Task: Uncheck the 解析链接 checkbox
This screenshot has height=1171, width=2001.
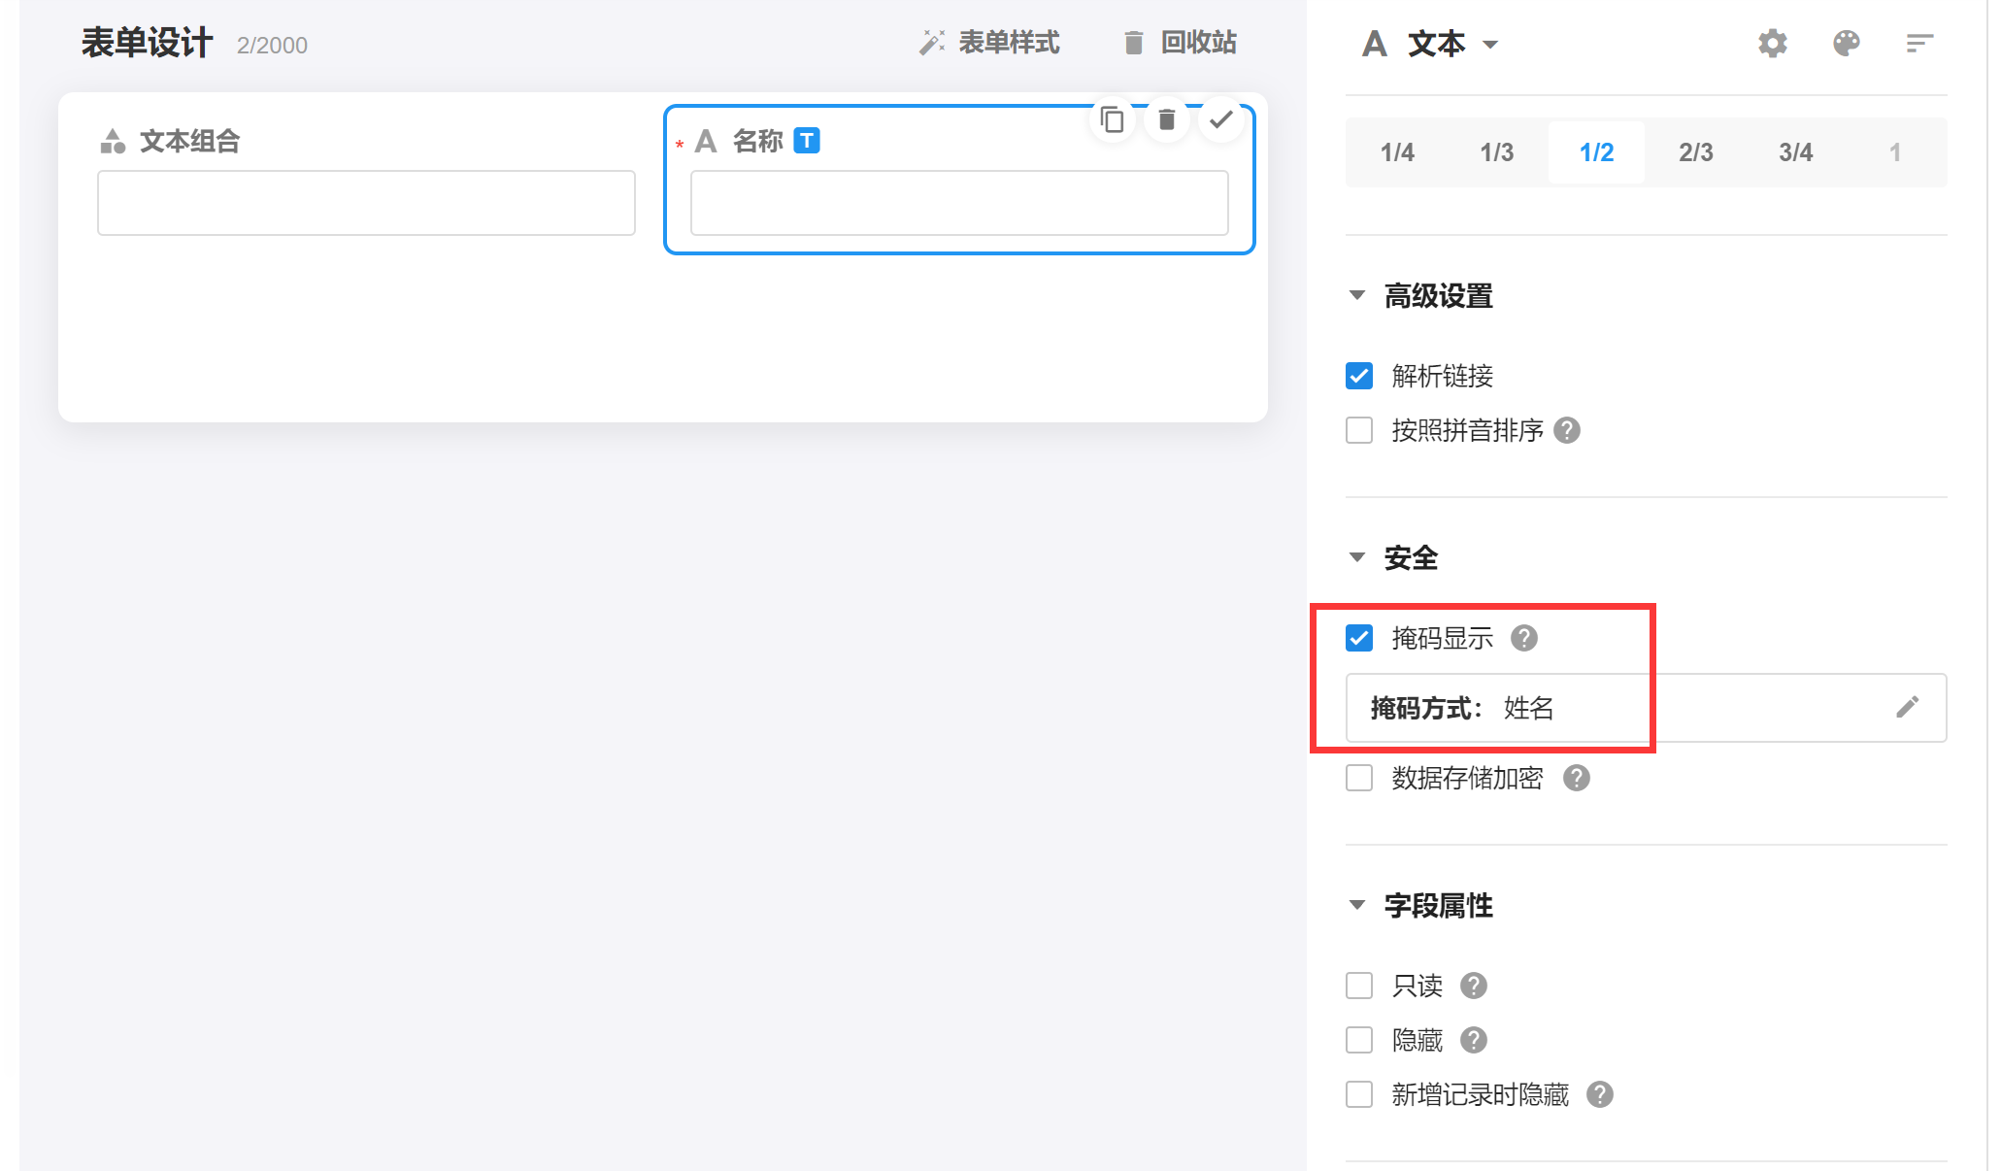Action: click(x=1359, y=376)
